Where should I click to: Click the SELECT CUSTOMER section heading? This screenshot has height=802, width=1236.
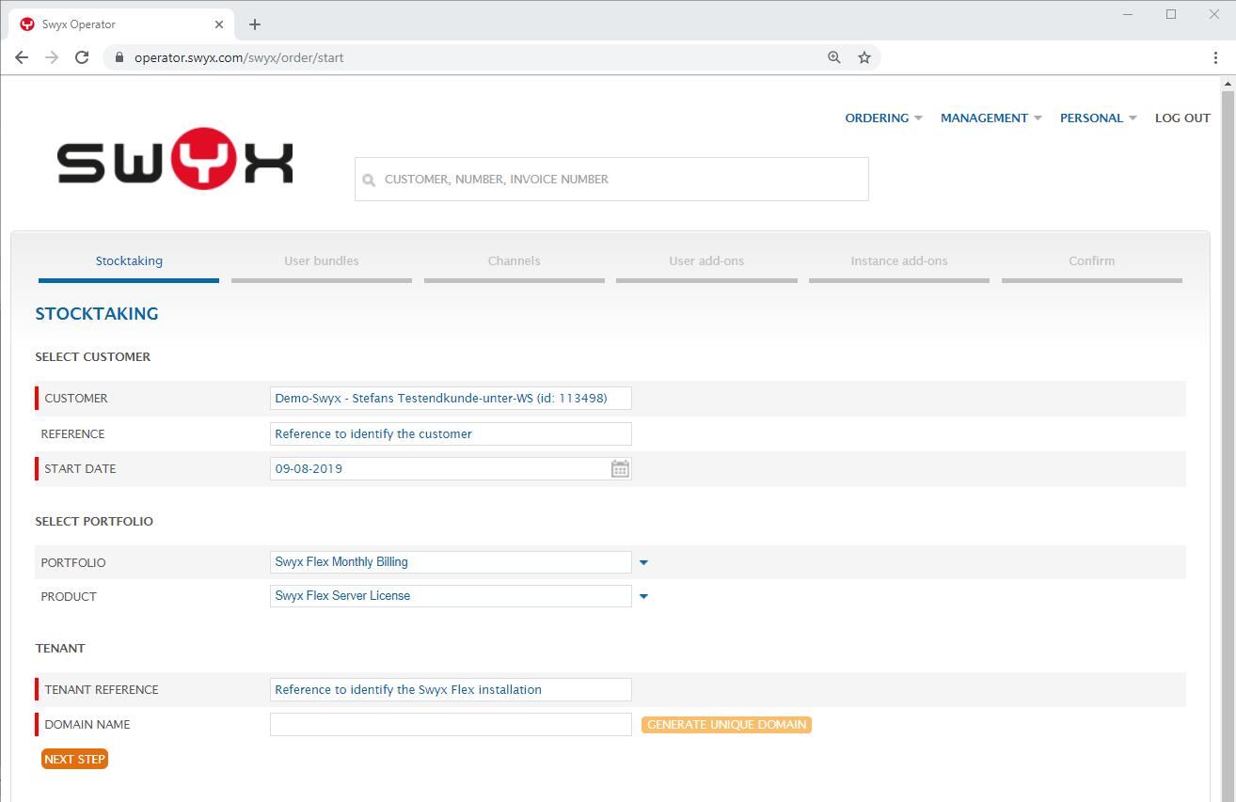coord(93,357)
